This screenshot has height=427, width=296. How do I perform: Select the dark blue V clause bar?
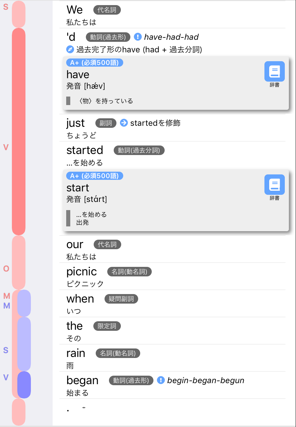tap(24, 385)
